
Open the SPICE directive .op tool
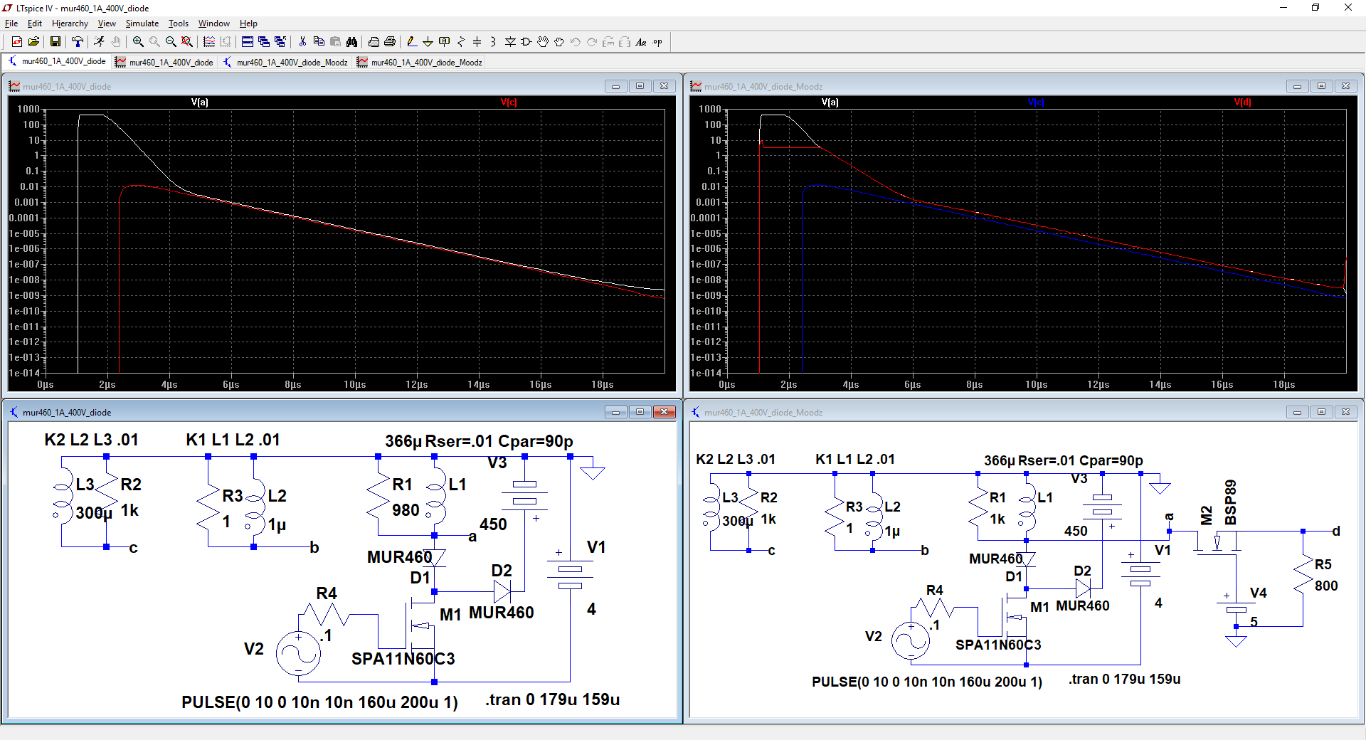pyautogui.click(x=657, y=42)
